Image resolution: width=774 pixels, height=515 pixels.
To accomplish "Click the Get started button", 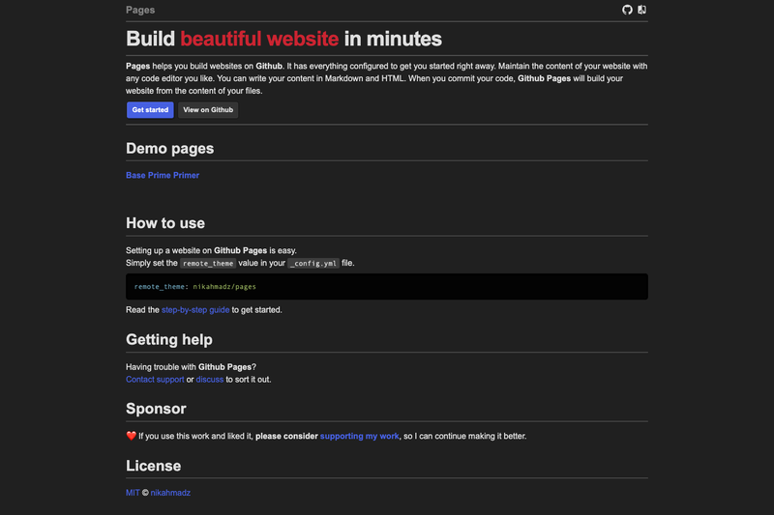I will (x=150, y=110).
